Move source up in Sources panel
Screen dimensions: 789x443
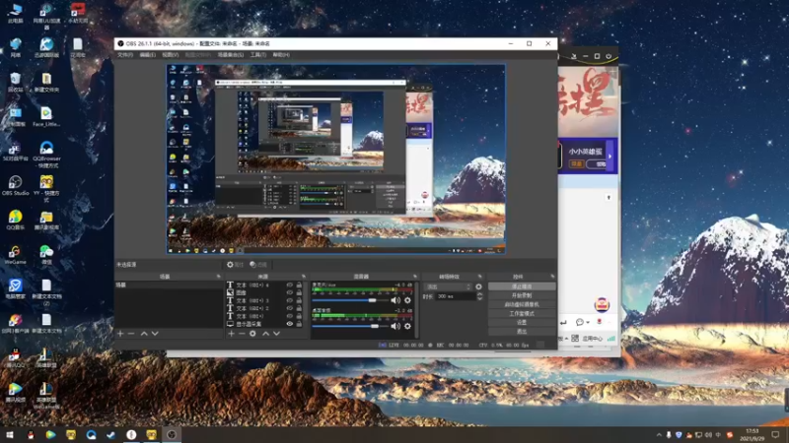265,334
